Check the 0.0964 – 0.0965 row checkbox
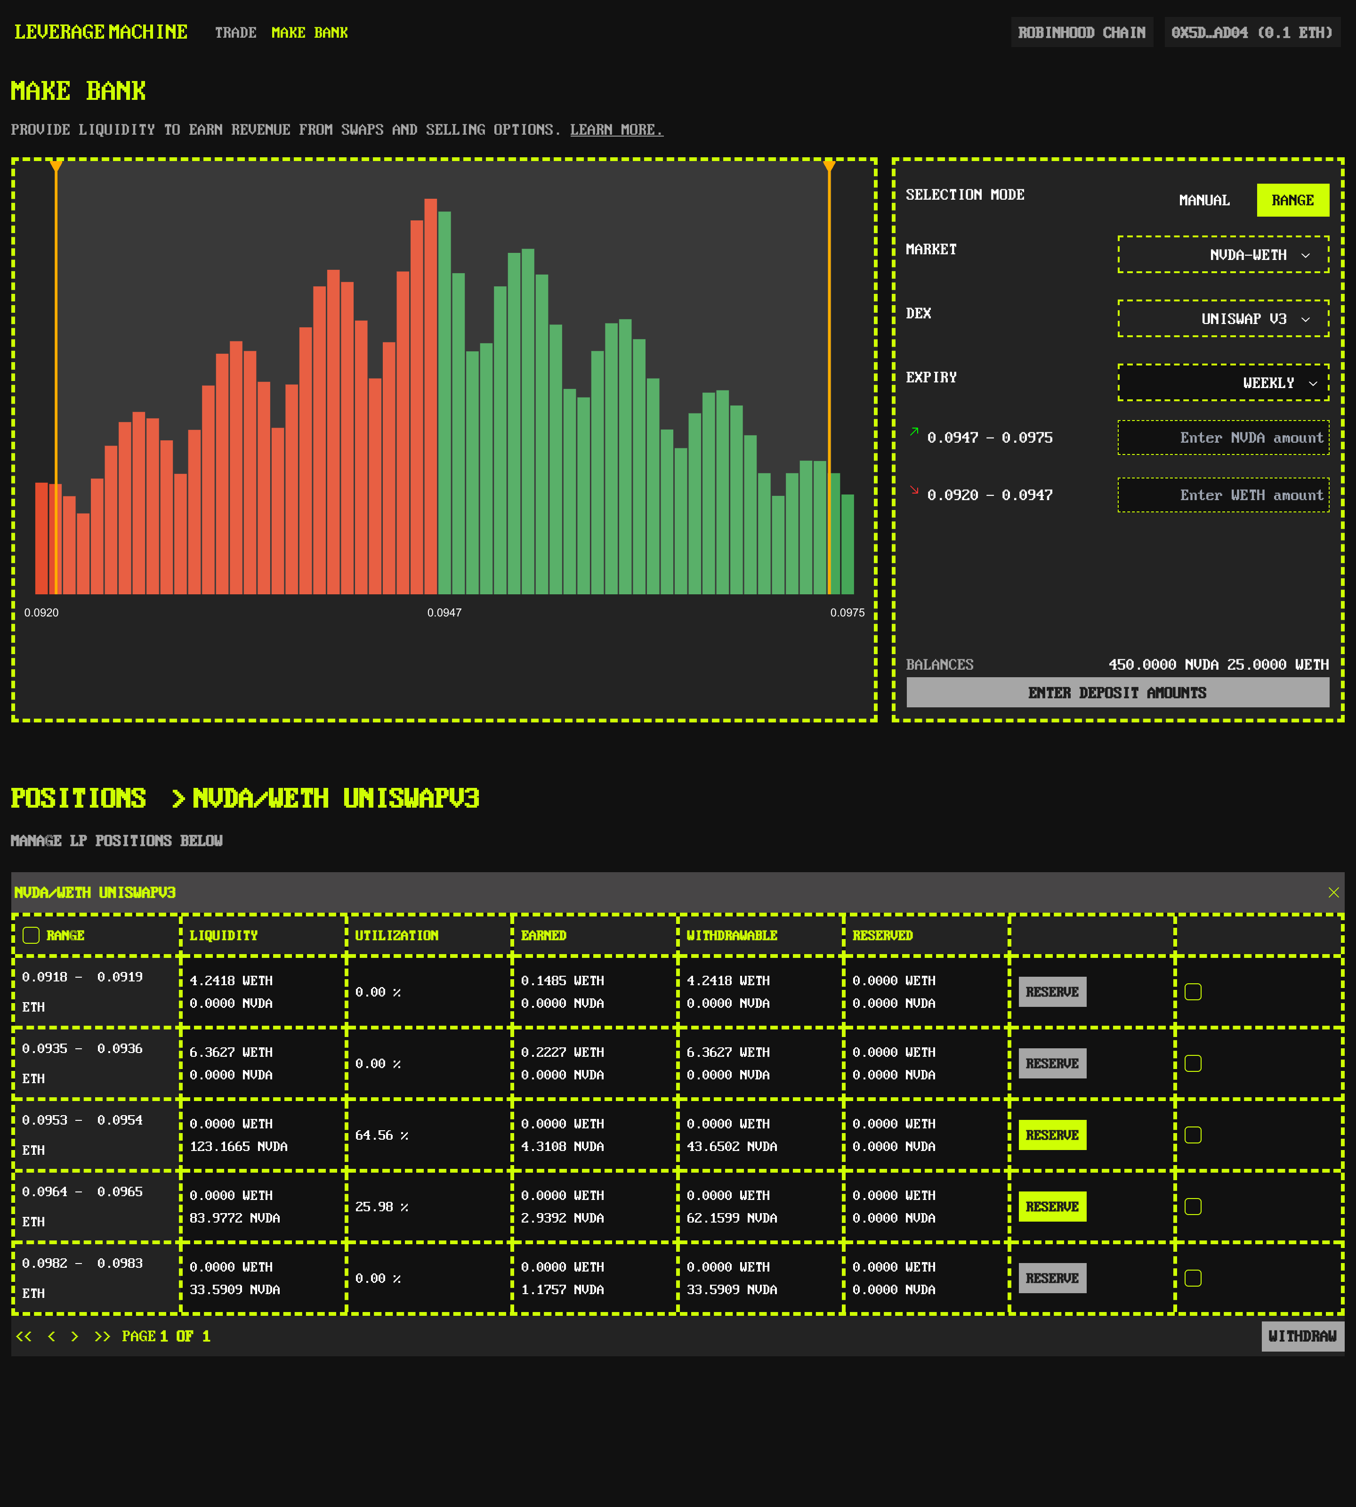This screenshot has width=1356, height=1507. 1193,1207
